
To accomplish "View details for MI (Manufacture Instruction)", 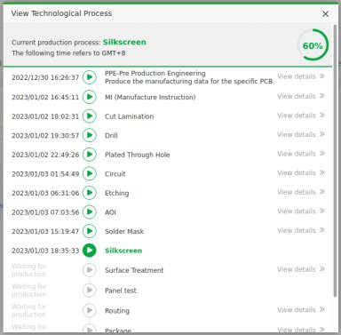I will 301,96.
